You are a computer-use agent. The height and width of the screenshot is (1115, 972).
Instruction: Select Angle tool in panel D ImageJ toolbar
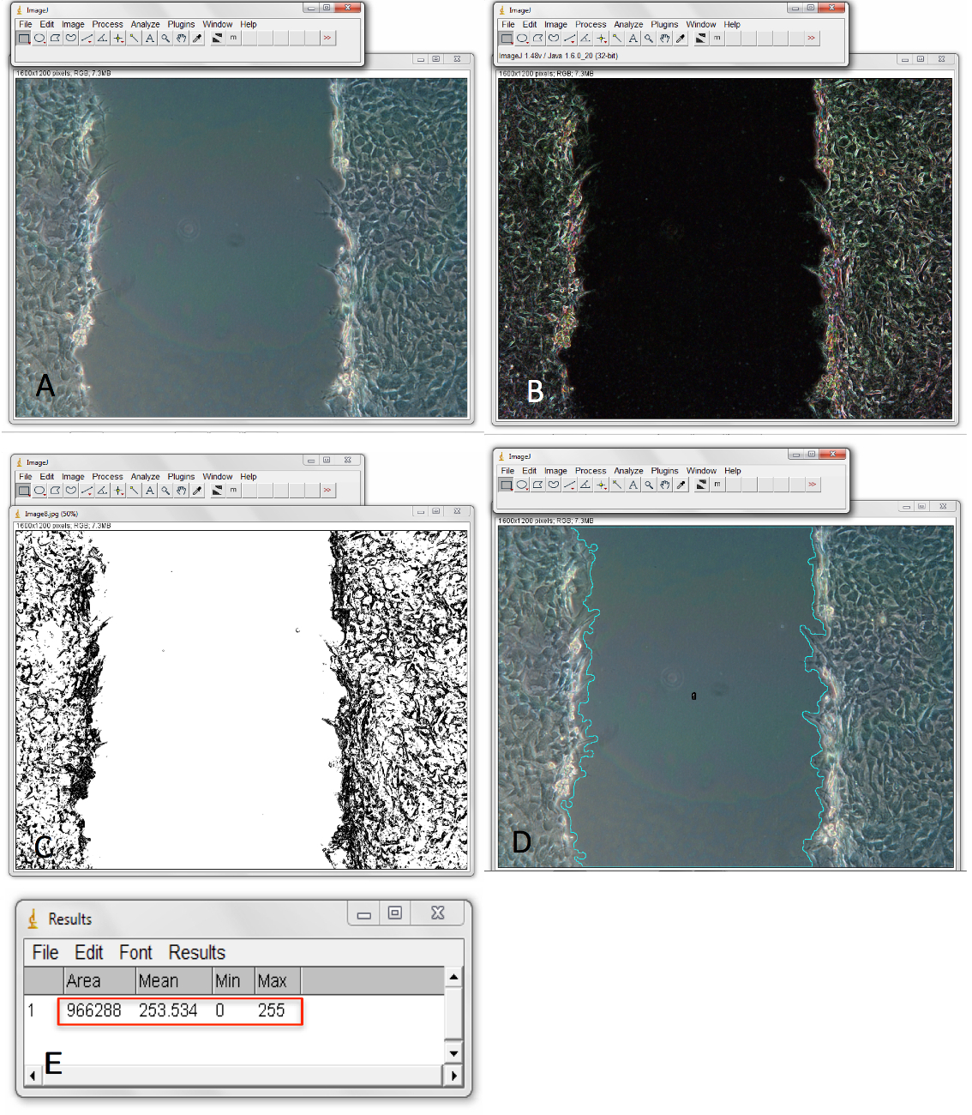click(585, 485)
